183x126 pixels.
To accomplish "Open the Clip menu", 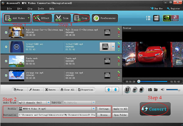I will click(x=30, y=9).
